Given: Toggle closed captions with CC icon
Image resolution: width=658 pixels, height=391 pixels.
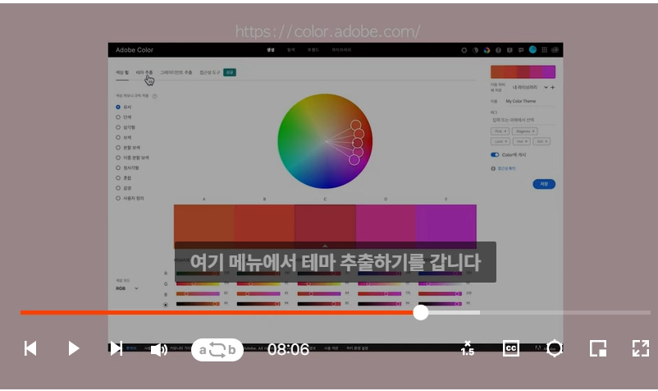Looking at the screenshot, I should click(510, 348).
